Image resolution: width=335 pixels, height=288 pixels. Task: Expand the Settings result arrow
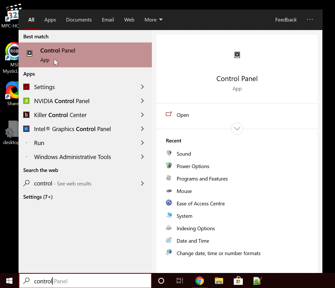(142, 87)
